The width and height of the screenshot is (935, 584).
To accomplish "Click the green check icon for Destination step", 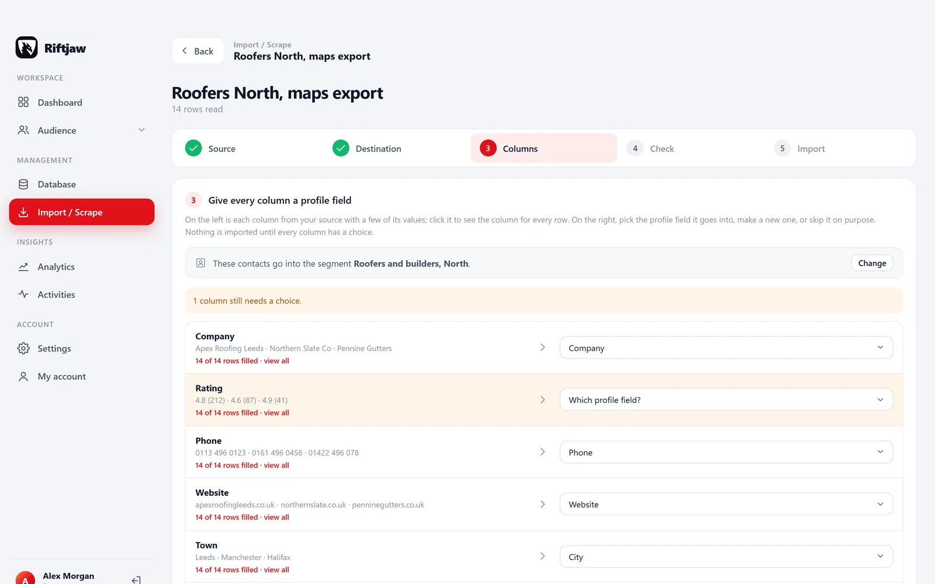I will [x=341, y=148].
